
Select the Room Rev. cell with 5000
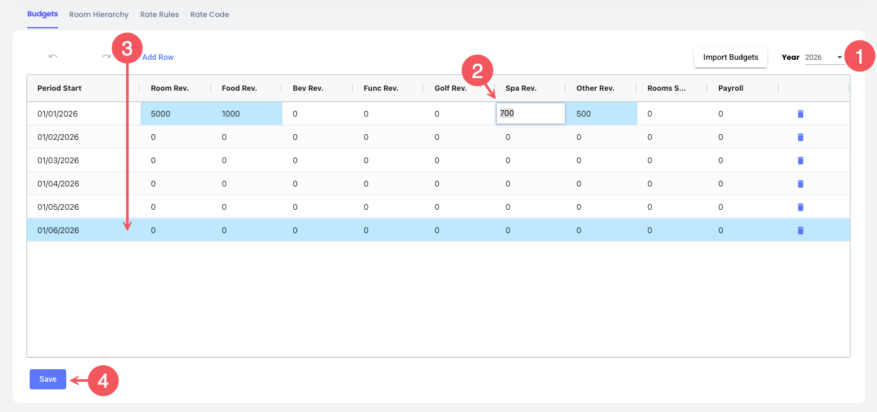click(x=175, y=114)
